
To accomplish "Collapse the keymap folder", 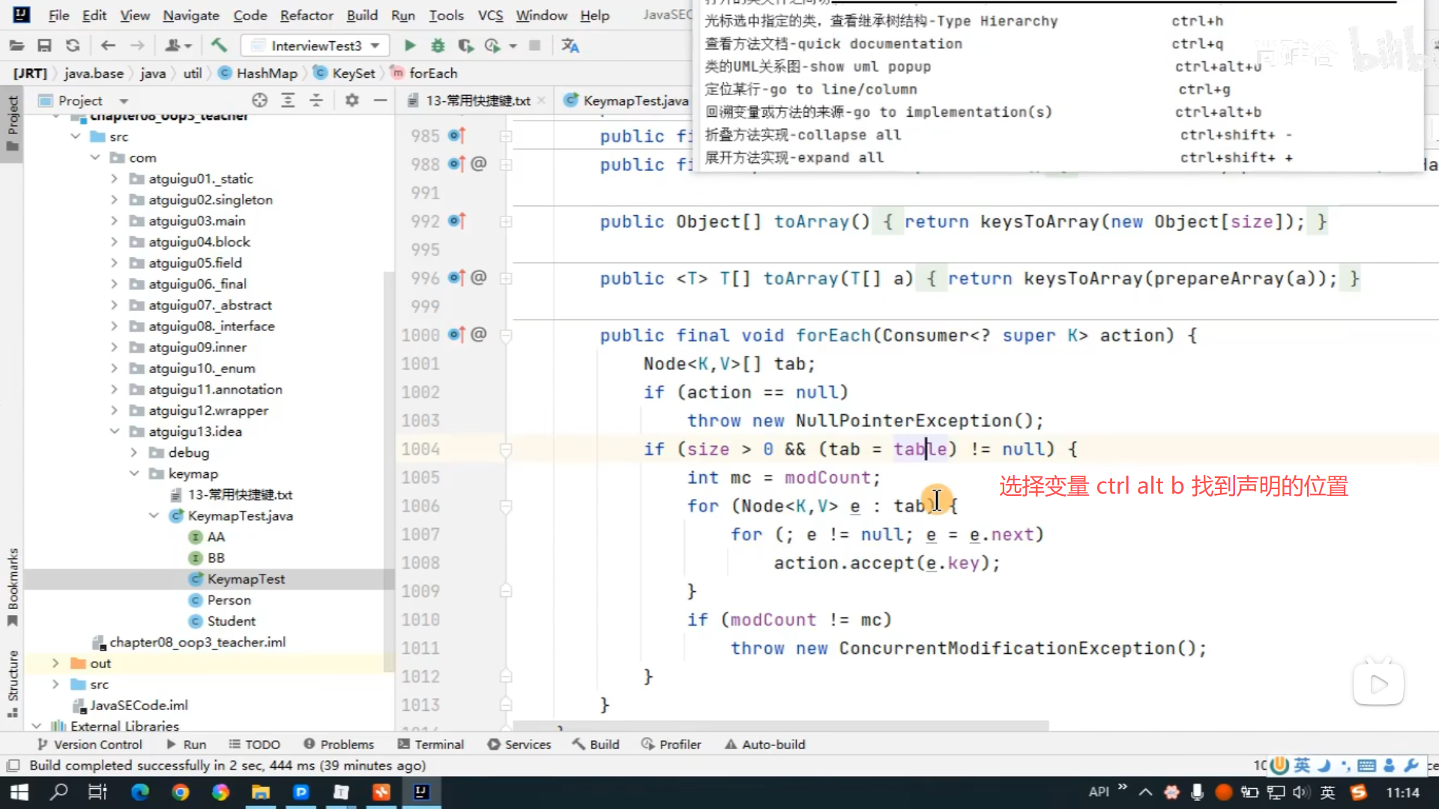I will click(134, 473).
